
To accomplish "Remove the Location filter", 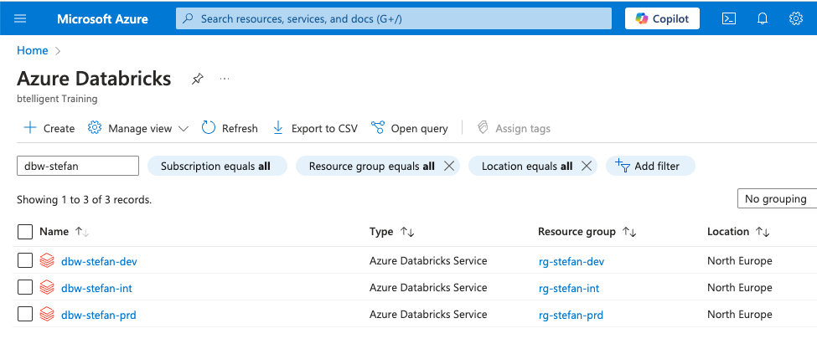I will coord(587,166).
